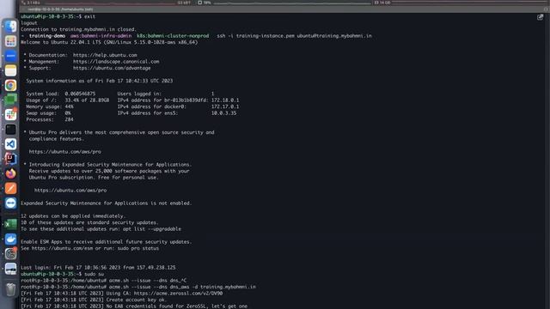Image resolution: width=550 pixels, height=309 pixels.
Task: Click the https://ubuntu.com/advantage support URL
Action: pos(112,68)
